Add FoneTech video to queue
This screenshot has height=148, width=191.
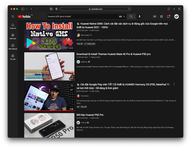coord(72,90)
